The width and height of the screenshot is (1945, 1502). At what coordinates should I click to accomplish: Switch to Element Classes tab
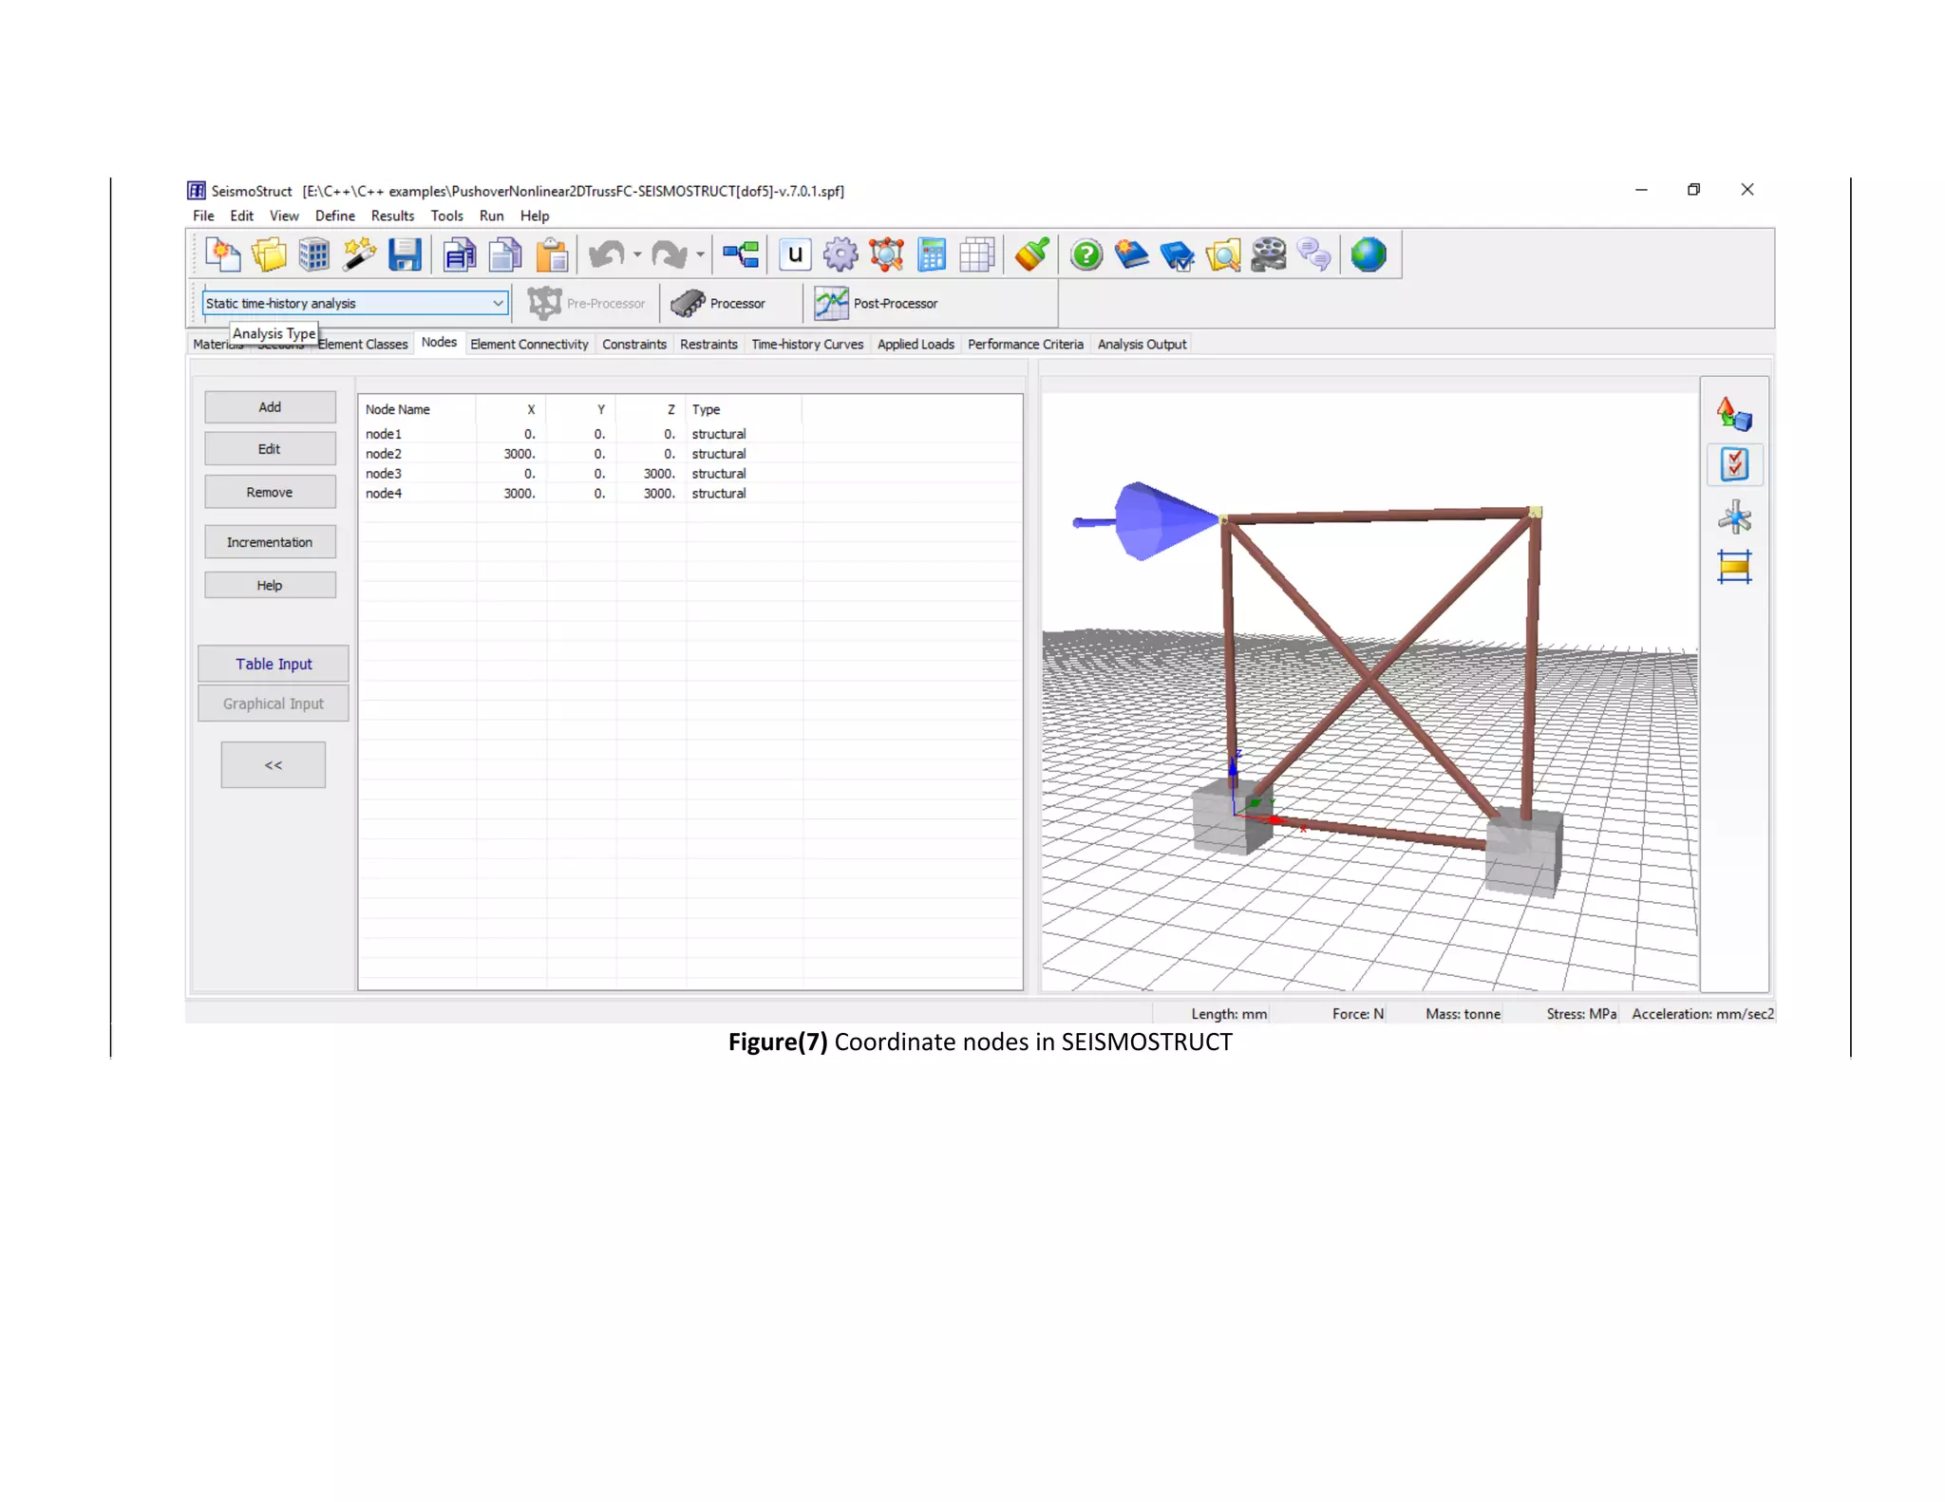tap(364, 345)
